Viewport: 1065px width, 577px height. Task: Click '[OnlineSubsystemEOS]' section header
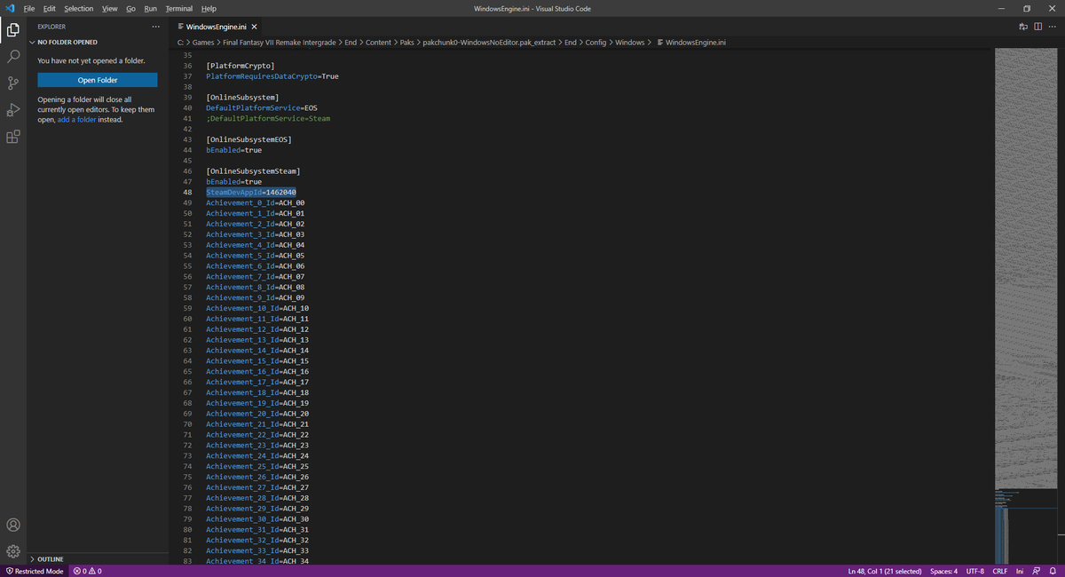(x=248, y=139)
